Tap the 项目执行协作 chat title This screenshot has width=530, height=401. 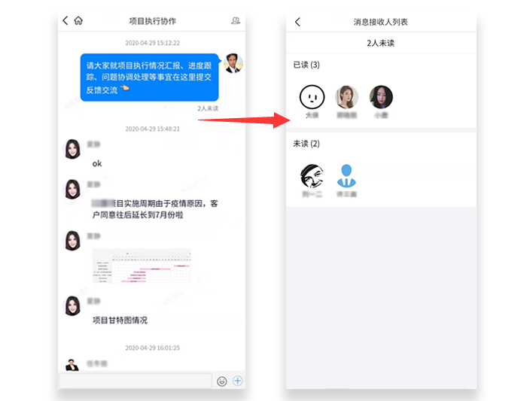[152, 21]
